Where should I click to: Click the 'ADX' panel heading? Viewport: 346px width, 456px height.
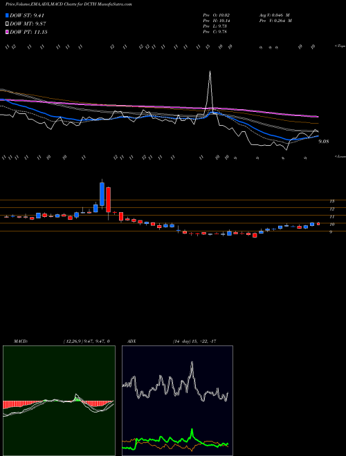pos(131,341)
